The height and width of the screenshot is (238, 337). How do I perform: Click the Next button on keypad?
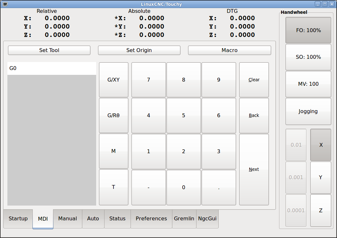point(254,170)
